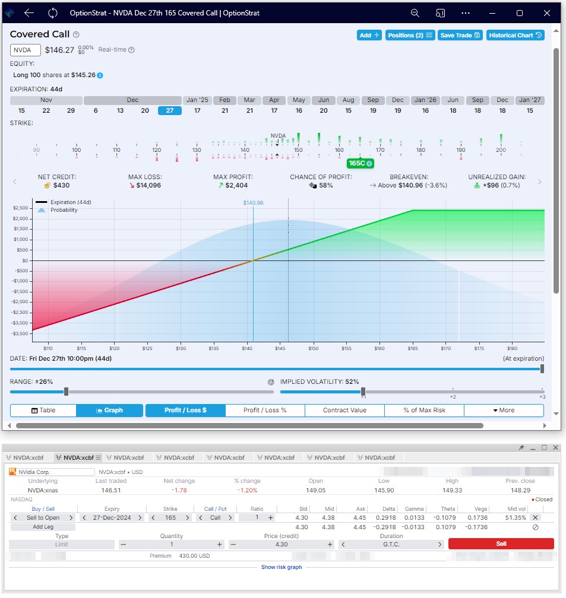Select the Dec 20 expiration date
This screenshot has width=566, height=598.
(x=145, y=110)
